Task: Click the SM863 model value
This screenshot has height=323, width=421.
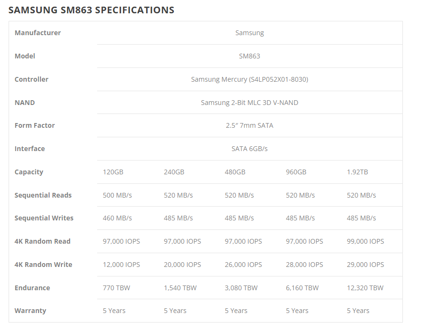Action: pos(250,56)
